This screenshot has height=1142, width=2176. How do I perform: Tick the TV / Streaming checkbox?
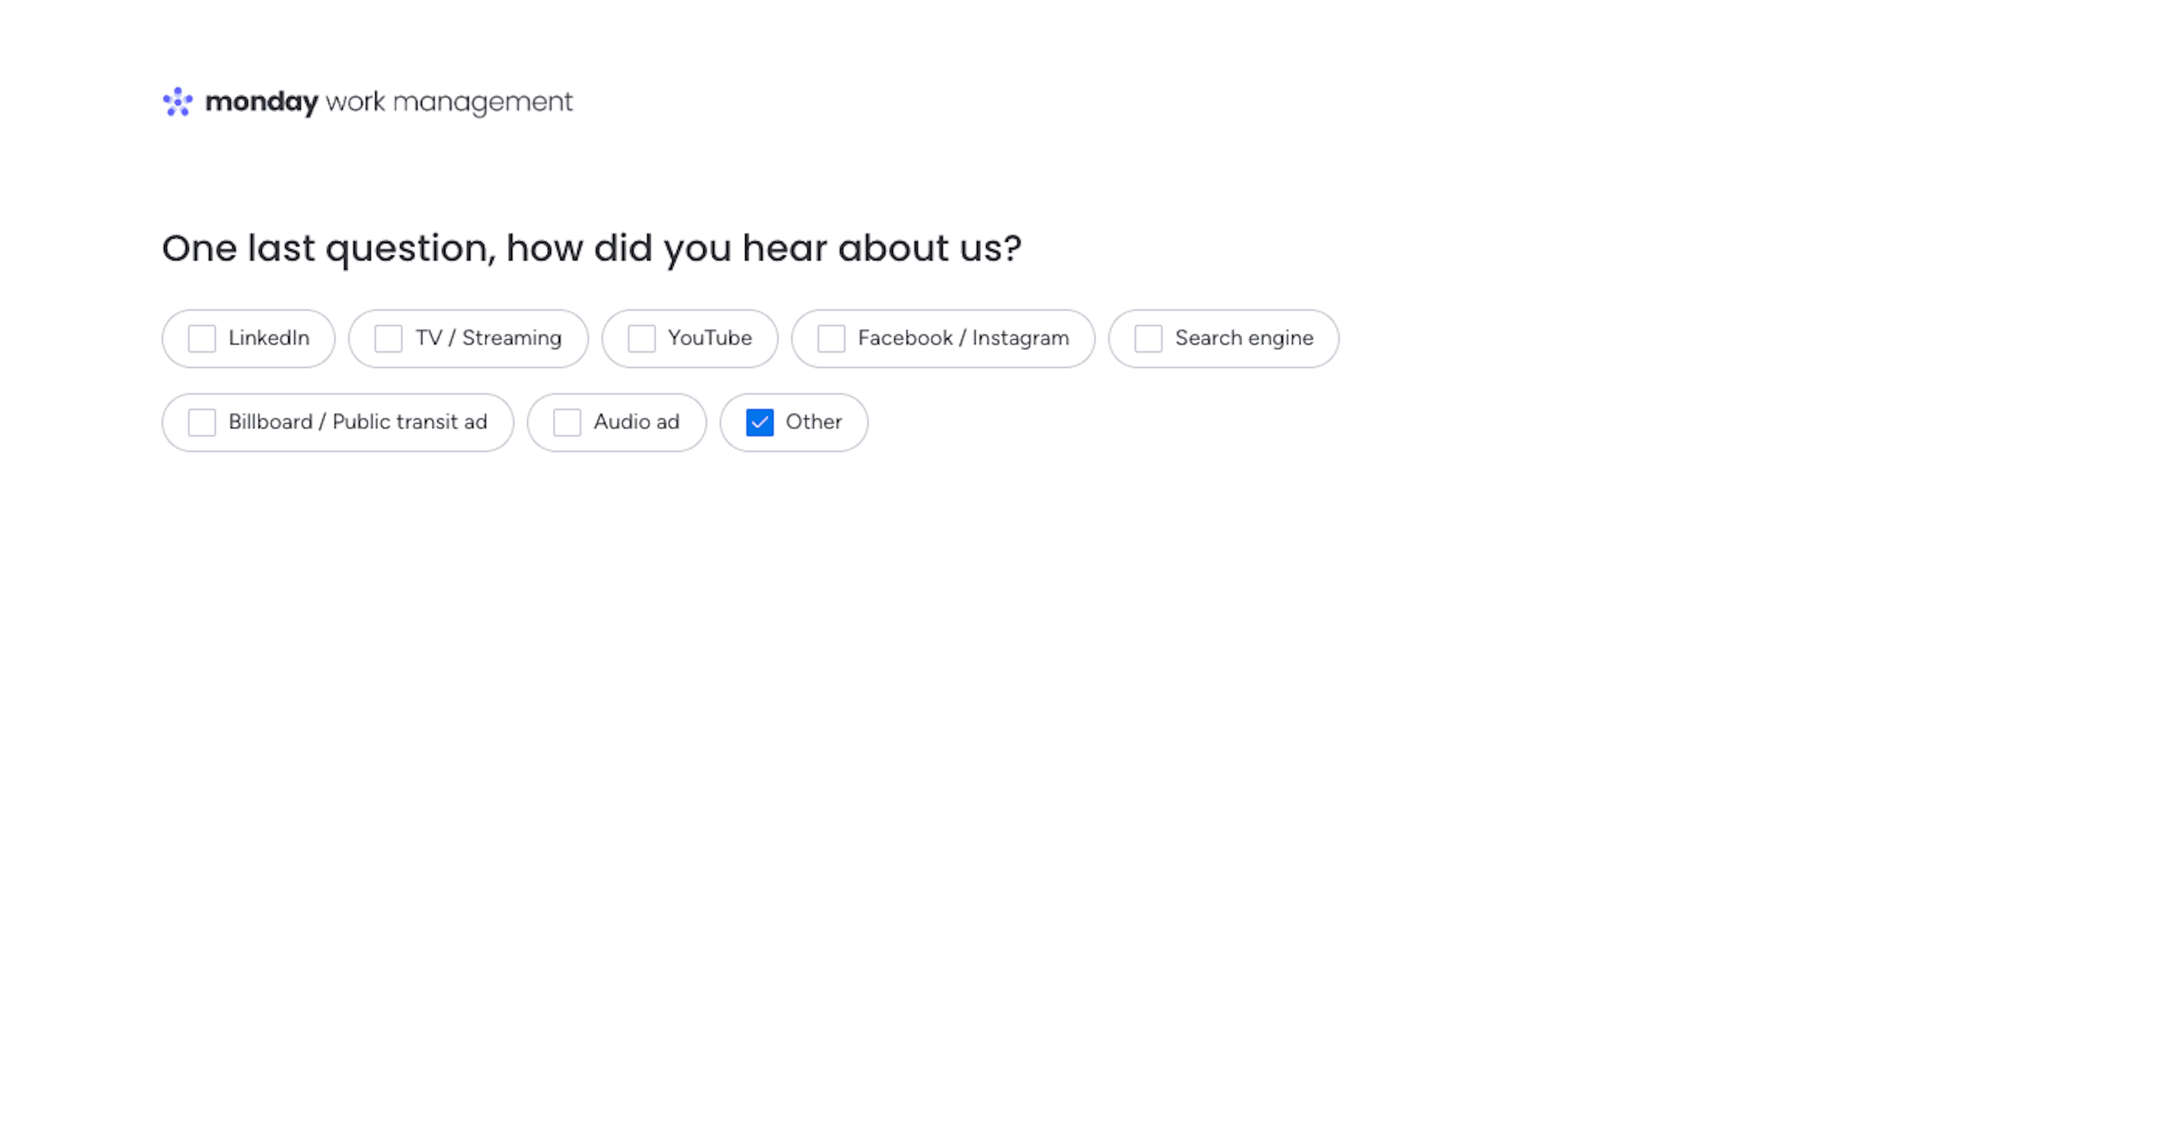[x=389, y=339]
